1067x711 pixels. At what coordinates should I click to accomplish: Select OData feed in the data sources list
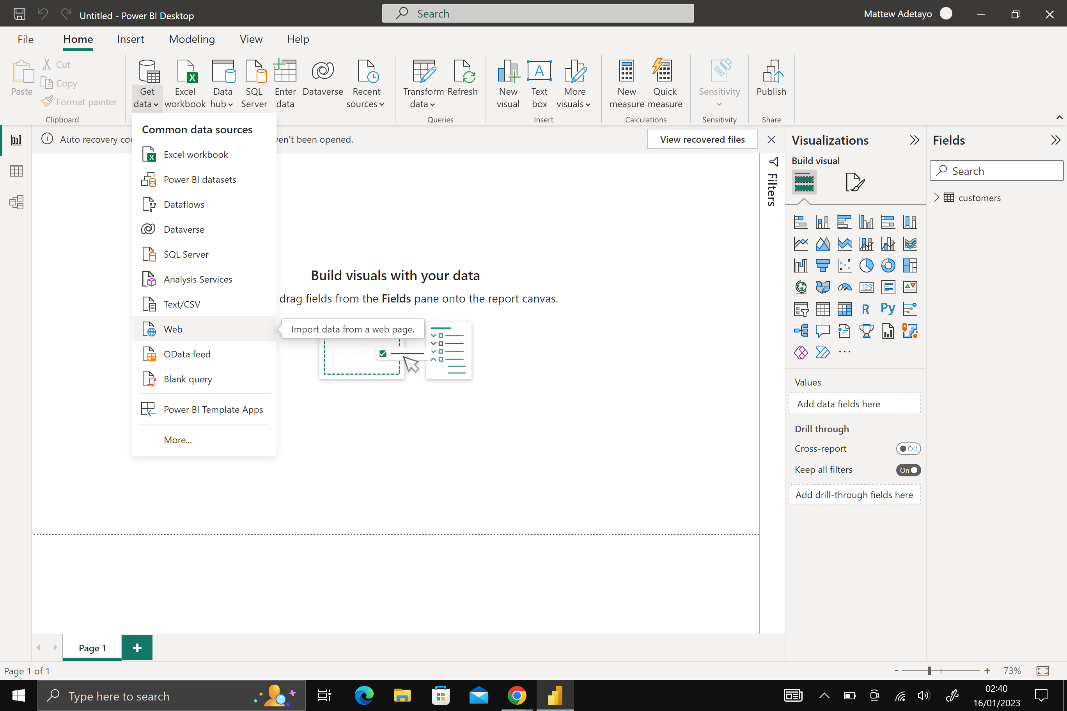204,354
